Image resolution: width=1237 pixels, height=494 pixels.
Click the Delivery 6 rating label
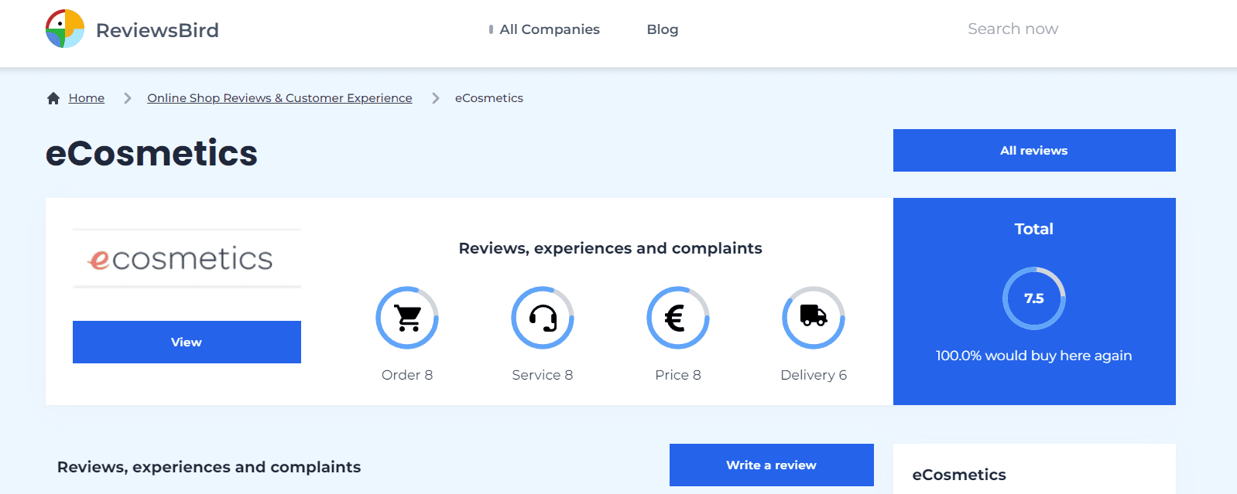tap(813, 375)
